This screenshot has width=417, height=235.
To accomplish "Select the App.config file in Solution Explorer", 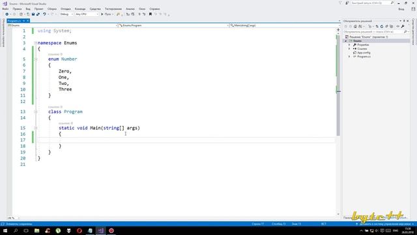I will click(x=364, y=53).
